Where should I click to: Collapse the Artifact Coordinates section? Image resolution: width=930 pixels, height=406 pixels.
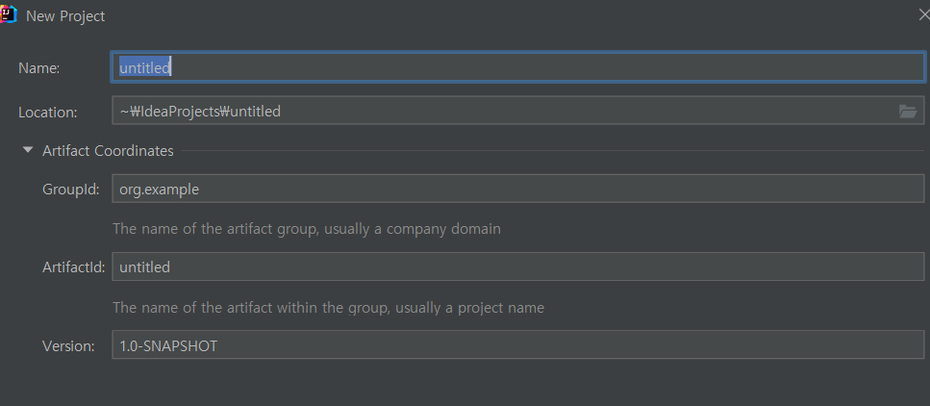coord(27,150)
